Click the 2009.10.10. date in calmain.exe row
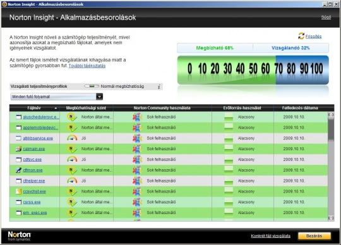Screen dimensions: 341x245 point(294,149)
